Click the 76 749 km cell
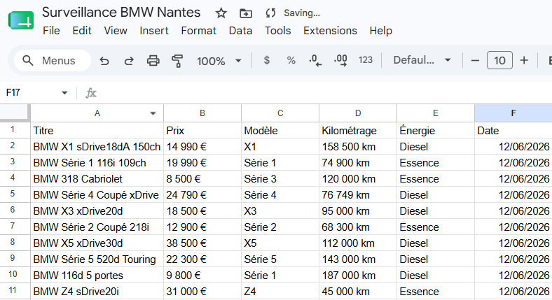The height and width of the screenshot is (300, 552). coord(358,195)
